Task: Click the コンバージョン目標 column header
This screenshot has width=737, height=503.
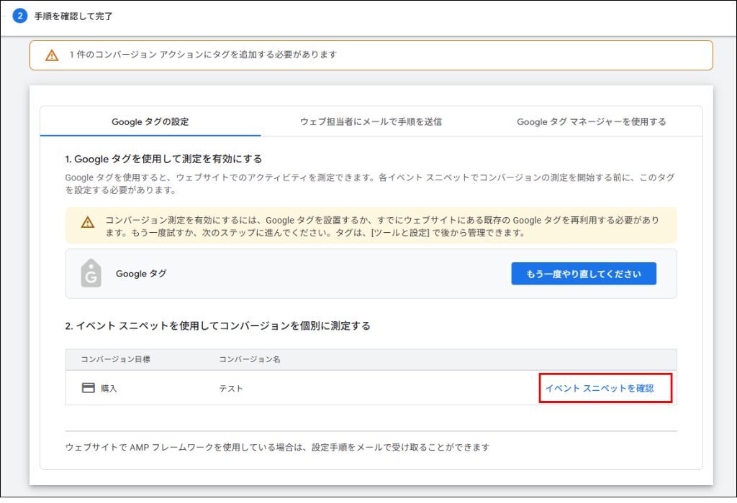Action: 116,359
